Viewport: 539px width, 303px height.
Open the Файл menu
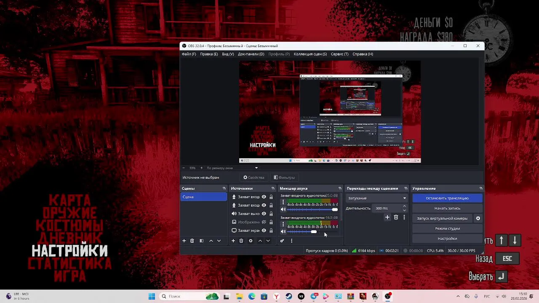(189, 54)
